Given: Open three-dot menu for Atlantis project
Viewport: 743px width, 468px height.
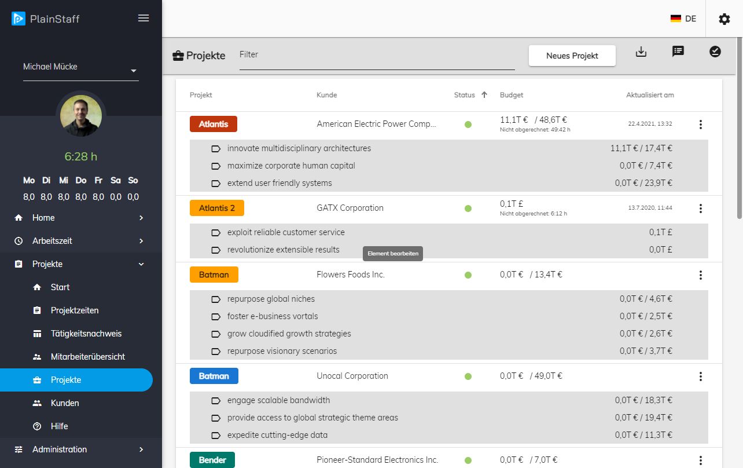Looking at the screenshot, I should point(700,125).
